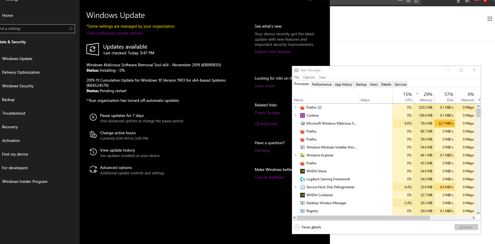
Task: Open Windows Insider Program in sidebar
Action: [25, 182]
